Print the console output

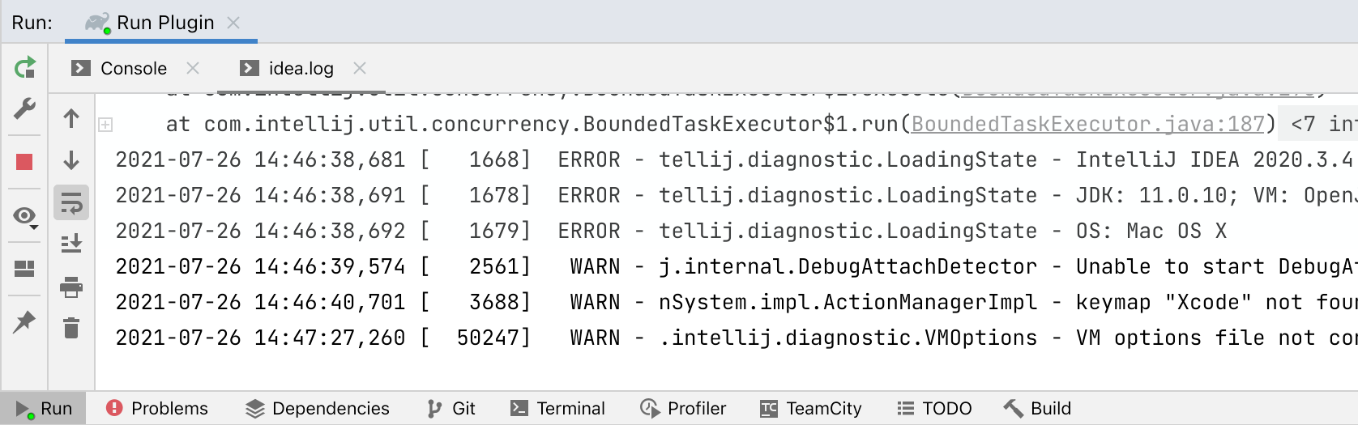tap(71, 287)
